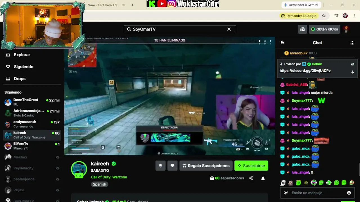Hide the pinned BotRix message
Screen dimensions: 360x202
(x=353, y=64)
